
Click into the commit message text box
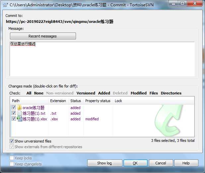pos(102,59)
